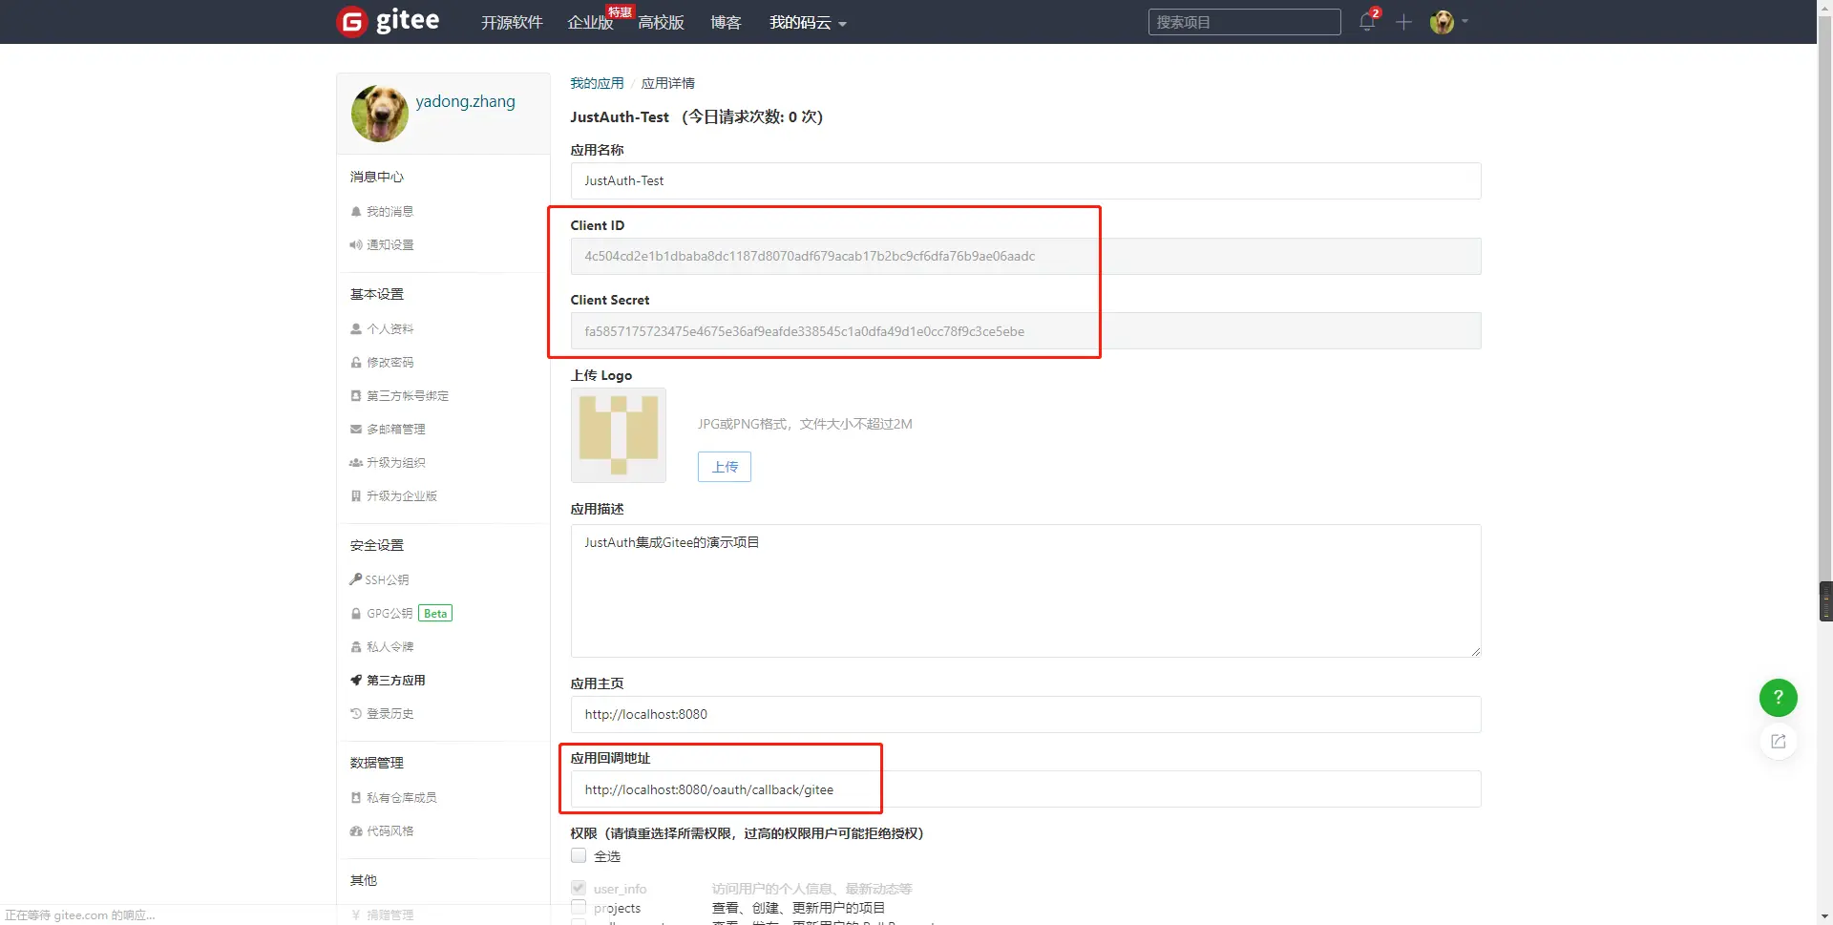
Task: Open the notifications bell icon
Action: click(x=1367, y=22)
